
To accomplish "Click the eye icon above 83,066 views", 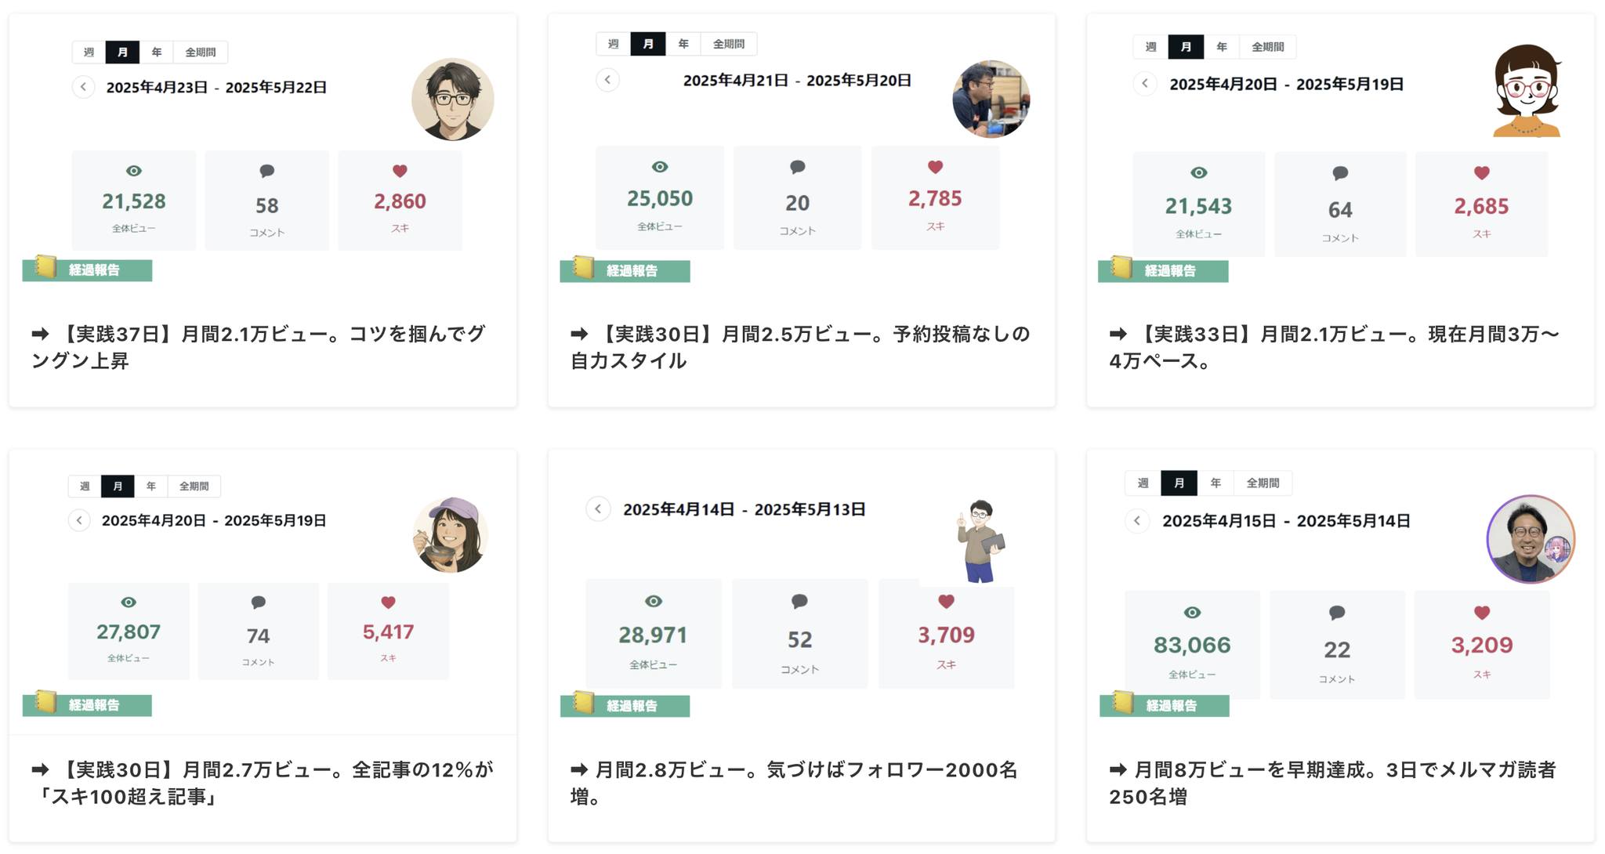I will click(x=1192, y=613).
